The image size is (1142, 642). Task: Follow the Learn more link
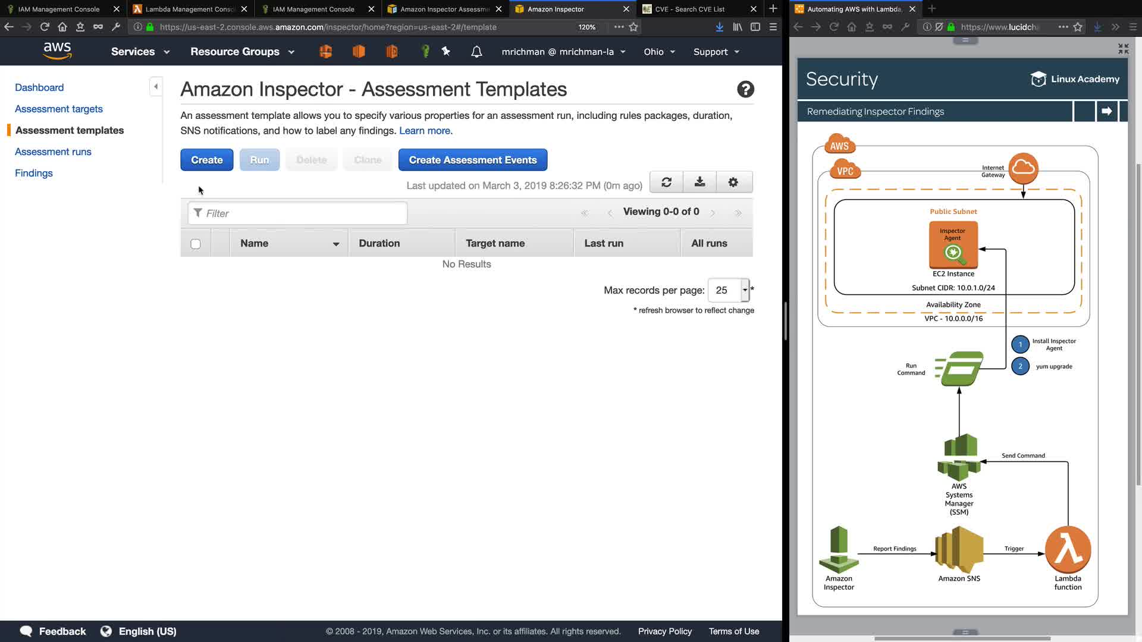pyautogui.click(x=425, y=131)
